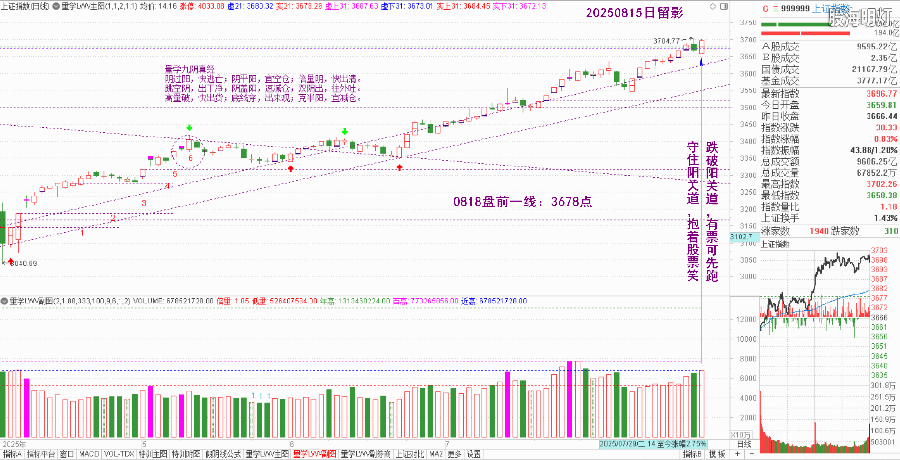Click the red G icon beside 999999
This screenshot has height=460, width=900.
(x=766, y=9)
